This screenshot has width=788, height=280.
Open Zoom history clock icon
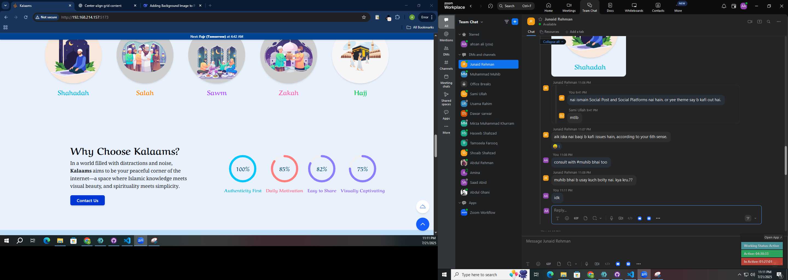(x=491, y=6)
